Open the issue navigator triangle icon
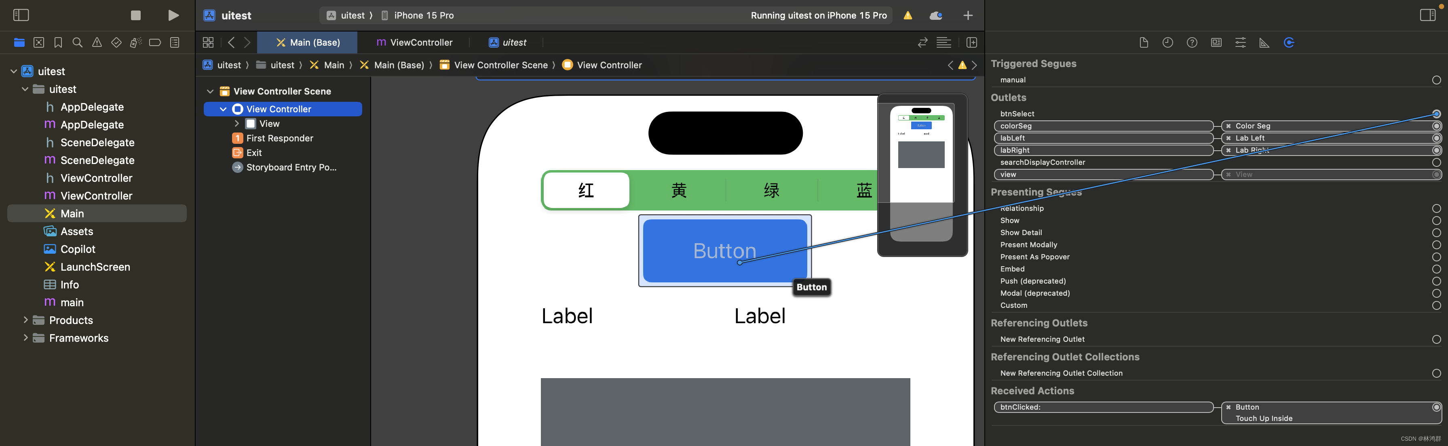The width and height of the screenshot is (1448, 446). point(97,43)
